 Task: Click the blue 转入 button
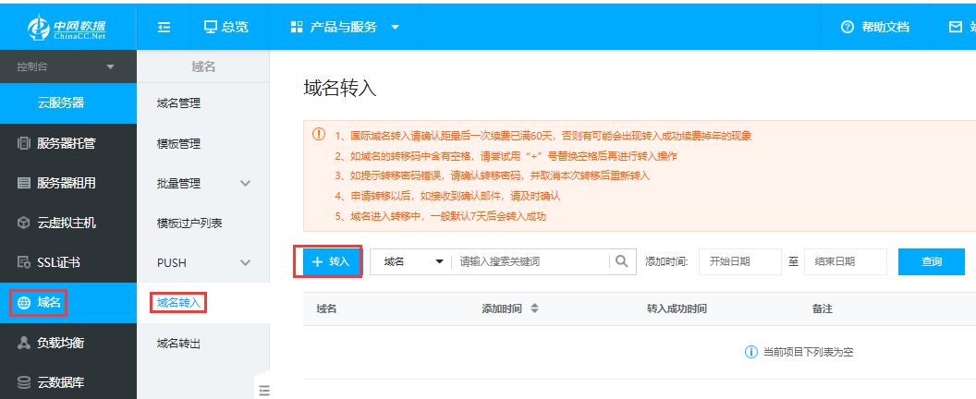(331, 262)
